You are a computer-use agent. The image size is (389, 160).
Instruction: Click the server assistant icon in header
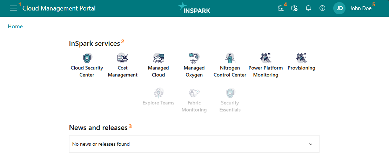click(x=281, y=8)
